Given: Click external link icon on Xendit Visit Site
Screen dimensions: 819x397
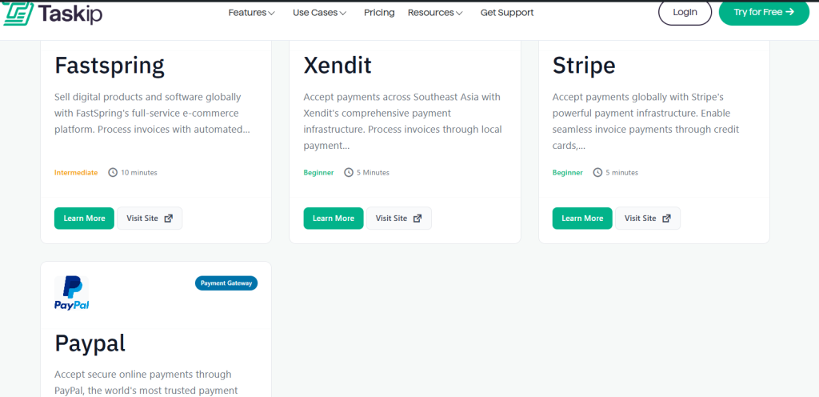Looking at the screenshot, I should click(x=417, y=219).
